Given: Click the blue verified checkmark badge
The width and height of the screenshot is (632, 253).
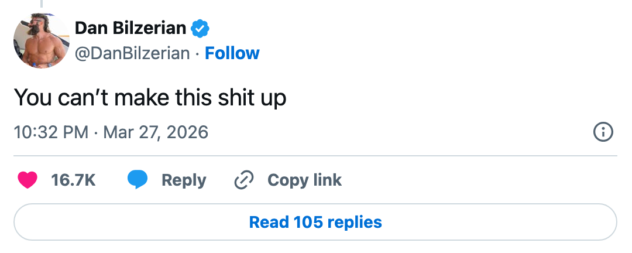Looking at the screenshot, I should 201,28.
